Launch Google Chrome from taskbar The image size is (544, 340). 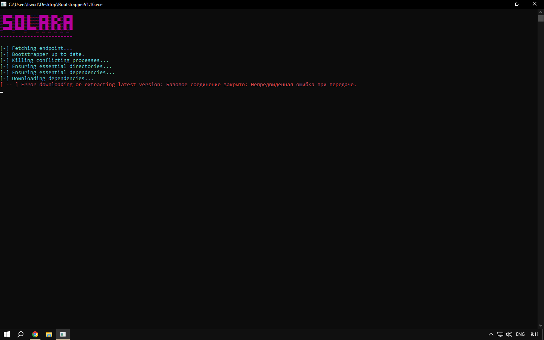click(35, 334)
